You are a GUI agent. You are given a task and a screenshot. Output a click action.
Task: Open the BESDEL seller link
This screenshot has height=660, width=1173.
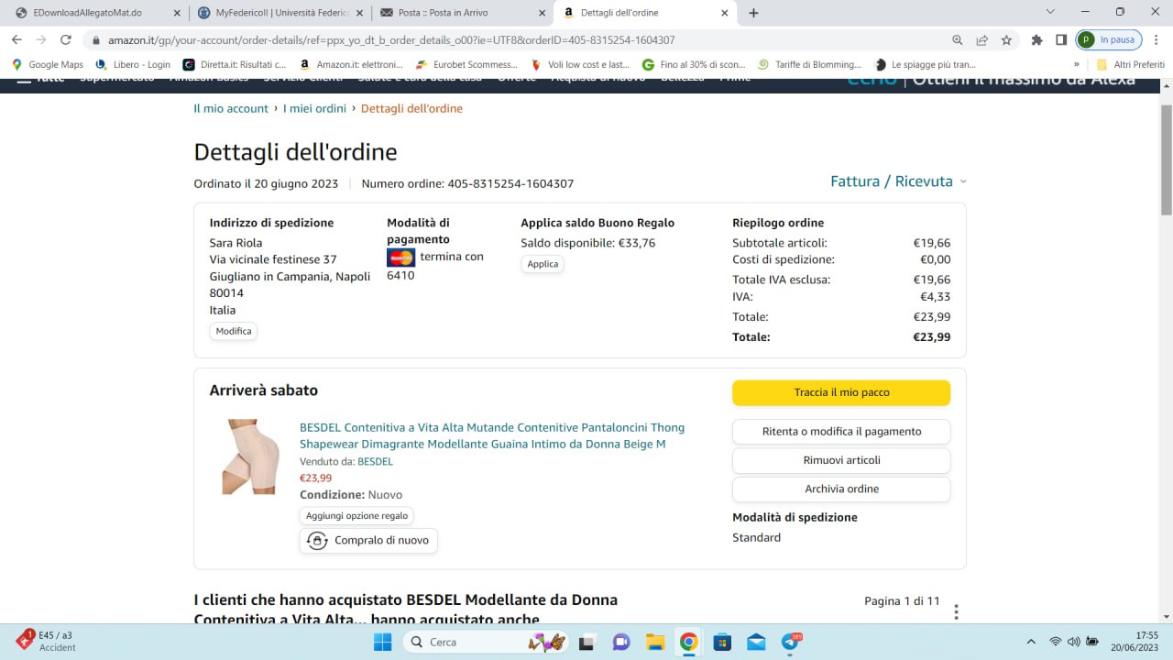[375, 461]
